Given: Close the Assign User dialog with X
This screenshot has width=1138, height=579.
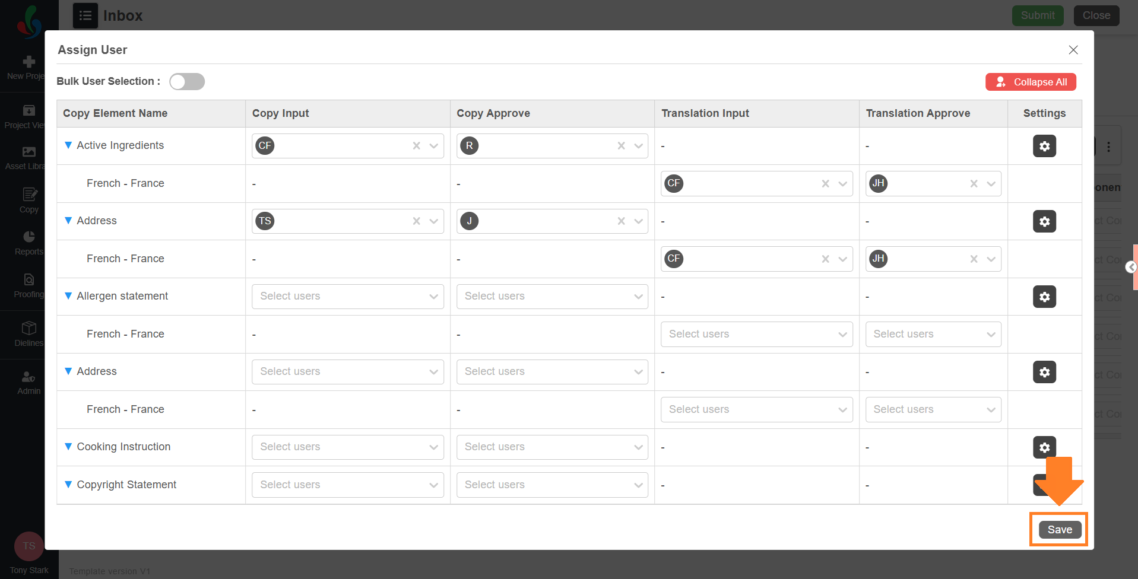Looking at the screenshot, I should 1073,50.
